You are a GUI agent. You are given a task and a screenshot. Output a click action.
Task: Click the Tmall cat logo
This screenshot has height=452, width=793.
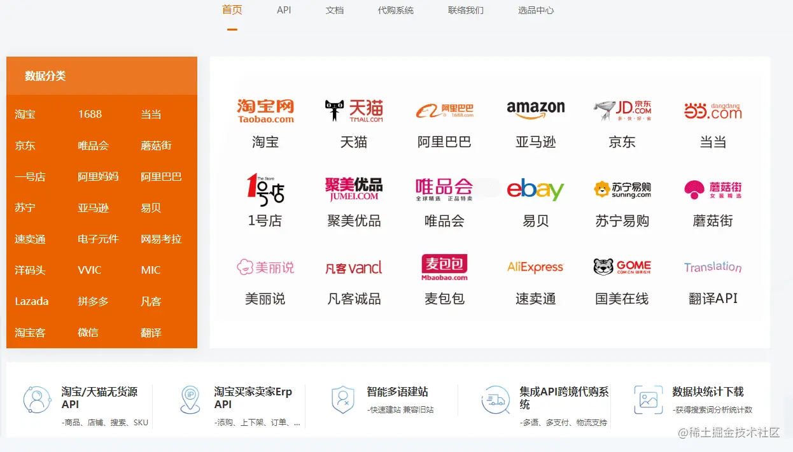coord(354,111)
